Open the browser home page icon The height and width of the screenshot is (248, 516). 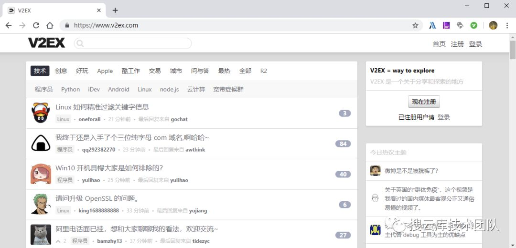click(50, 25)
